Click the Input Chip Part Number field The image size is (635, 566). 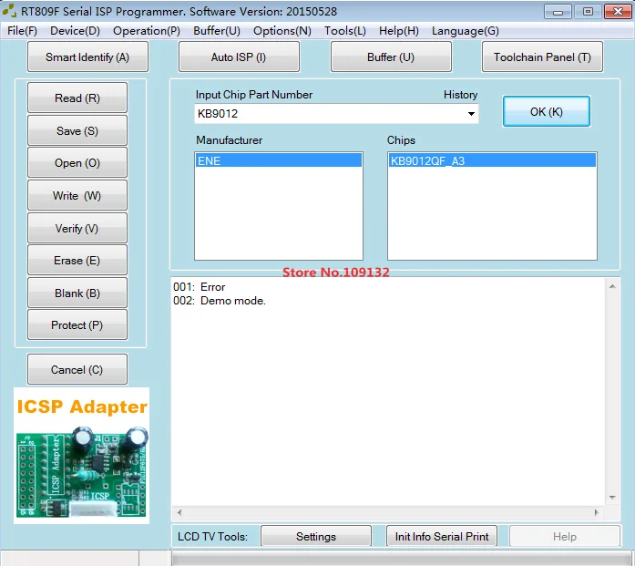(x=330, y=113)
